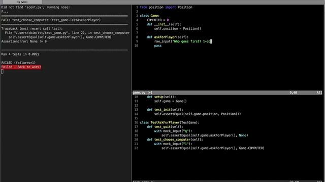The image size is (325, 182).
Task: Click 'Traceback (most recent call last):' line
Action: point(32,29)
